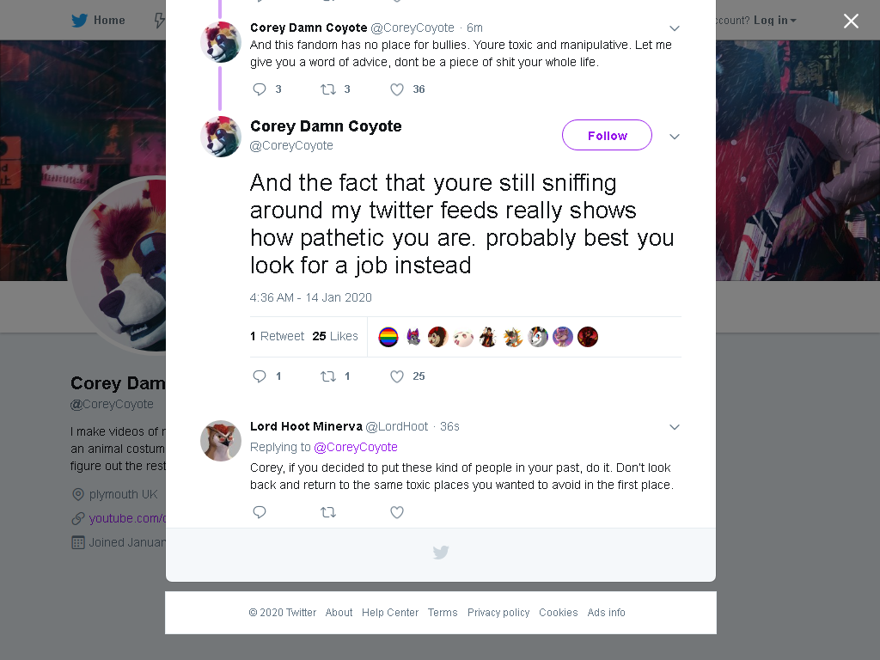Image resolution: width=880 pixels, height=660 pixels.
Task: Click the Twitter bird Home icon
Action: [x=80, y=21]
